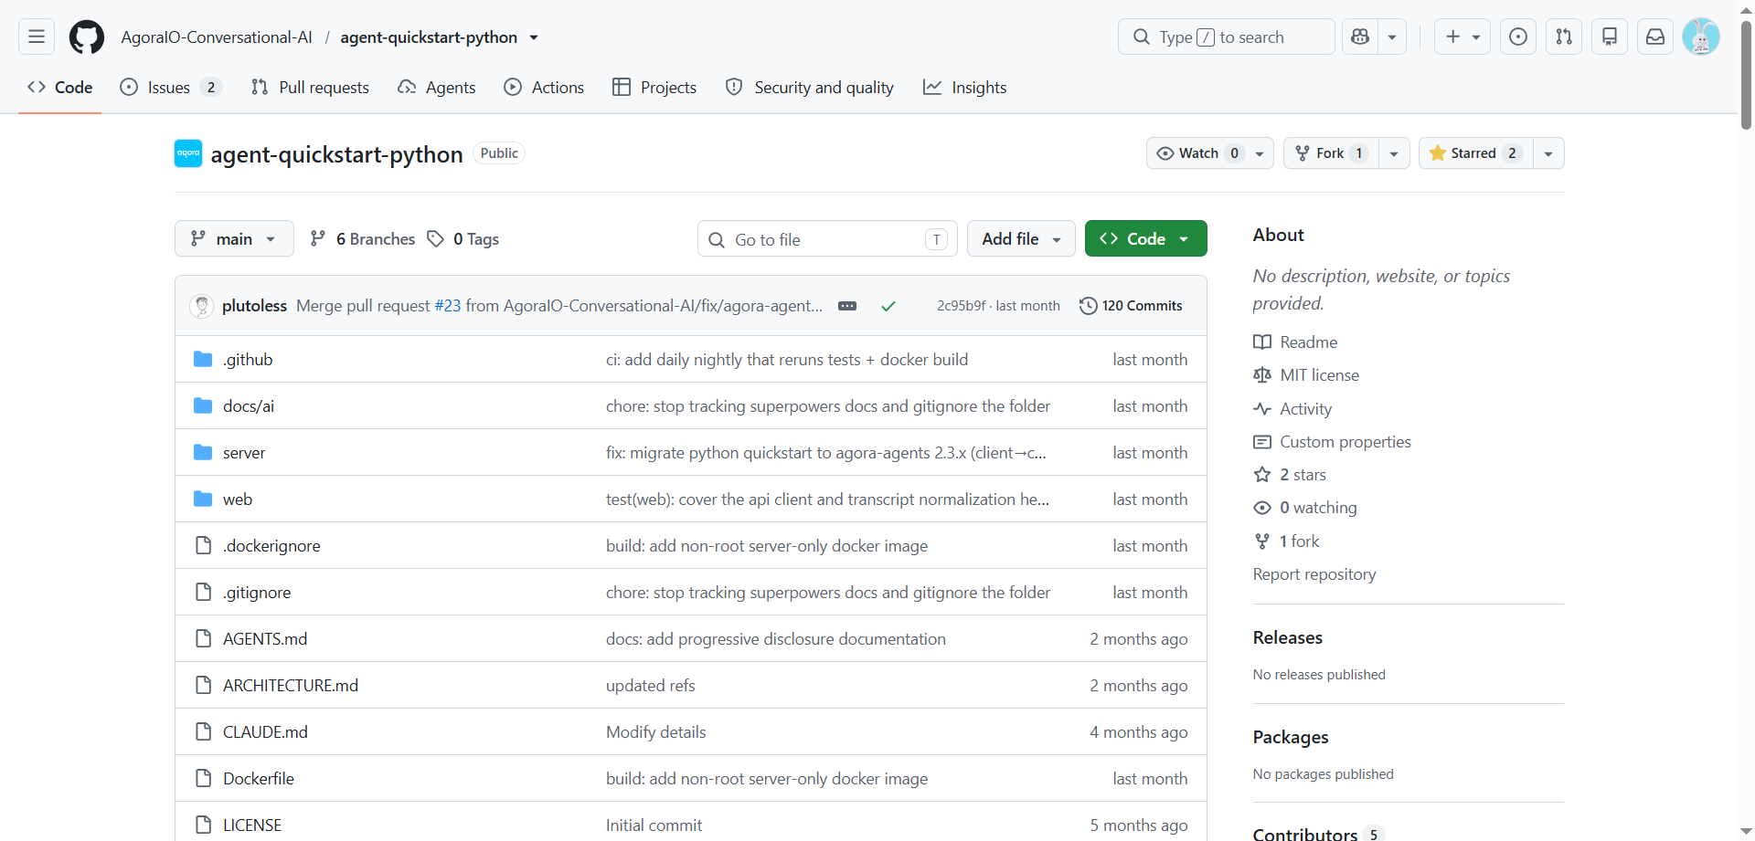Open the issues inbox icon in header

1518,37
